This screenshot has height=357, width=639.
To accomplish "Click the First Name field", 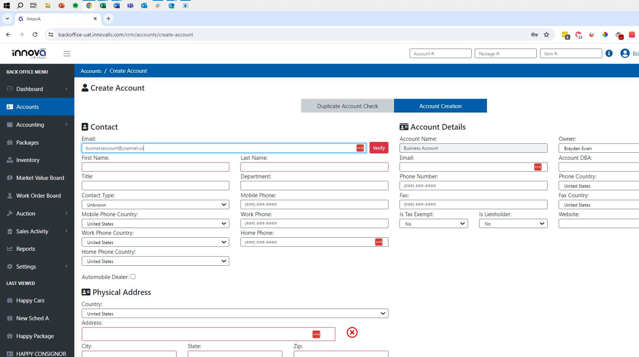I will tap(155, 167).
